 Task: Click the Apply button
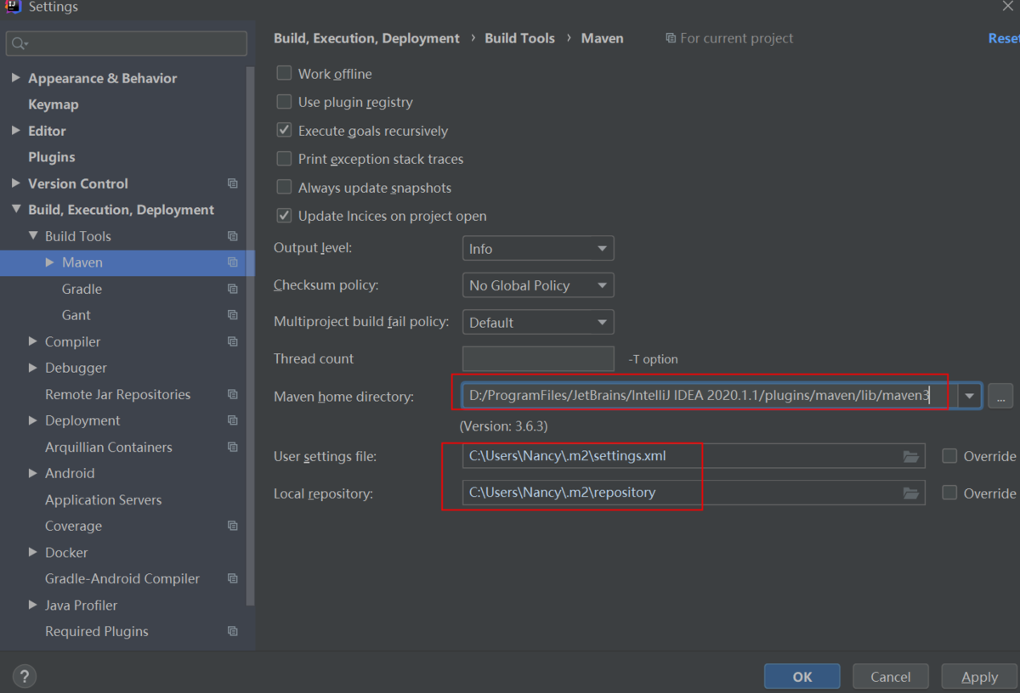(x=979, y=676)
